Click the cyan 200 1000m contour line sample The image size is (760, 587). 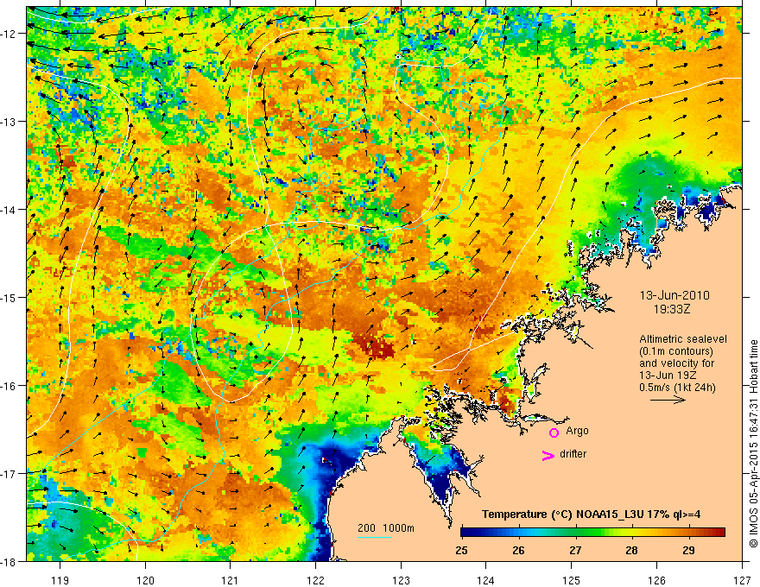click(374, 537)
